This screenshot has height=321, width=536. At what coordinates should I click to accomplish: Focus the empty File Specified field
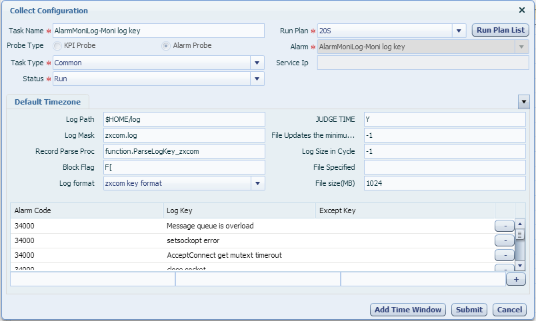(x=445, y=167)
